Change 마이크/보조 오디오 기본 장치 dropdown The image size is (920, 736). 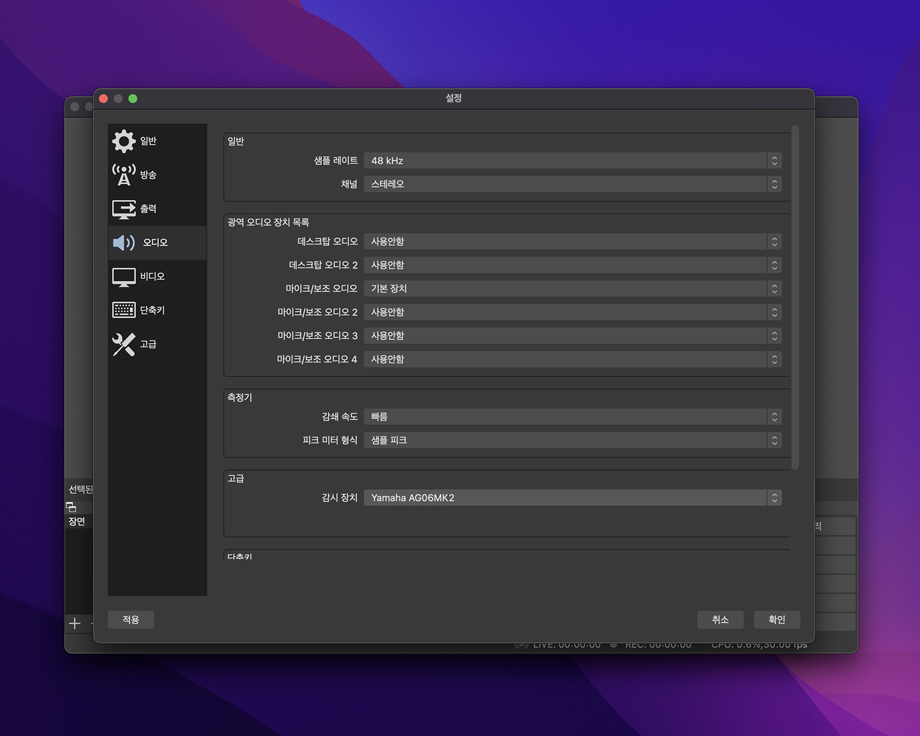click(x=572, y=289)
